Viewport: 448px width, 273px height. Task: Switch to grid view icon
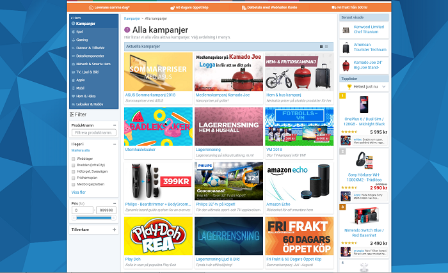pyautogui.click(x=321, y=47)
